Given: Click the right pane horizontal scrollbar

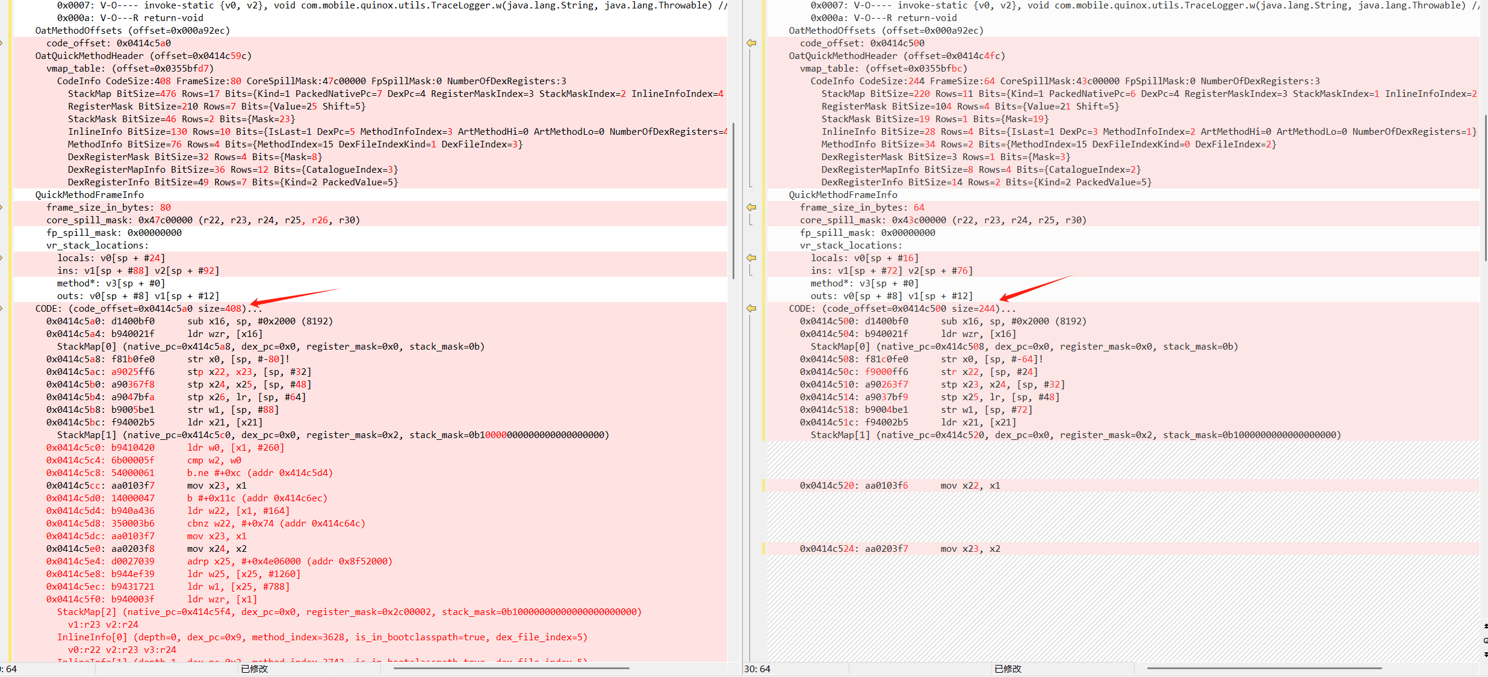Looking at the screenshot, I should [1264, 668].
